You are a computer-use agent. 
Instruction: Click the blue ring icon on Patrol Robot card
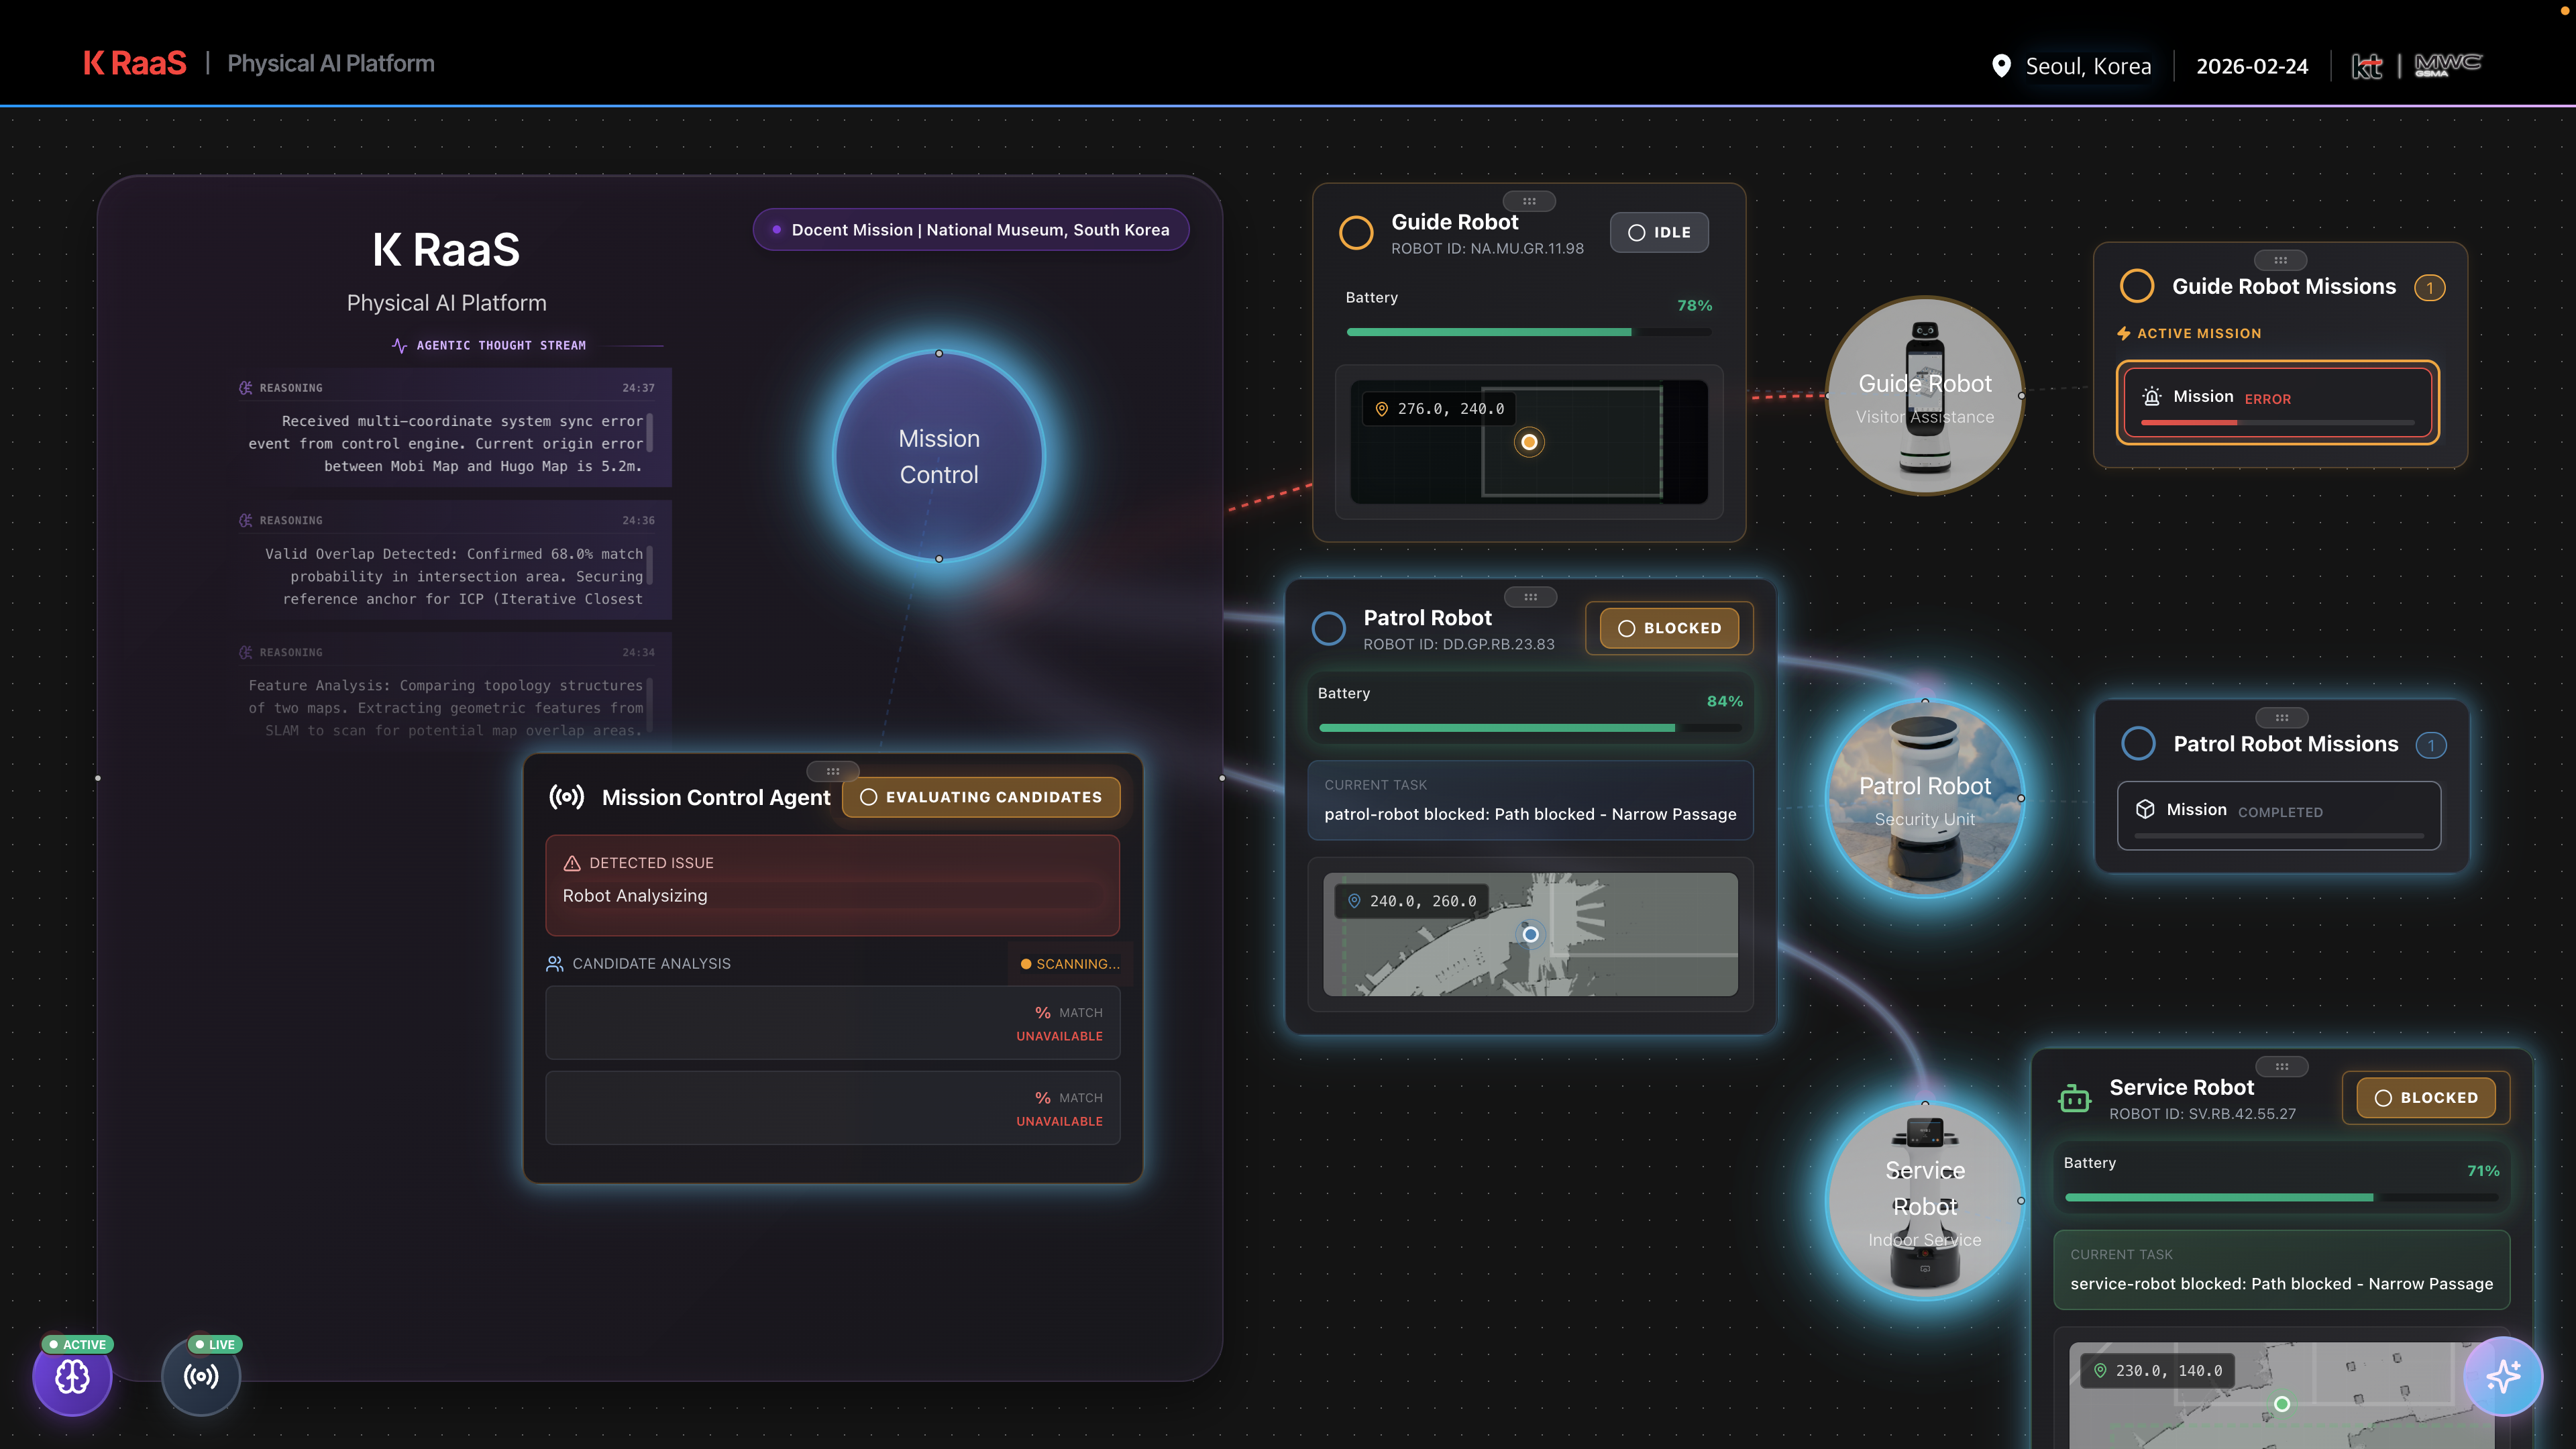click(x=1329, y=629)
